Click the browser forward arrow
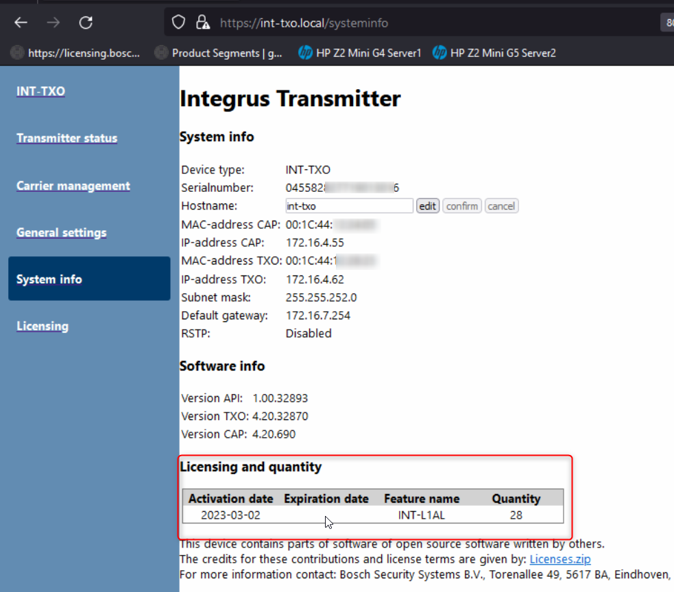This screenshot has height=592, width=674. (x=53, y=23)
